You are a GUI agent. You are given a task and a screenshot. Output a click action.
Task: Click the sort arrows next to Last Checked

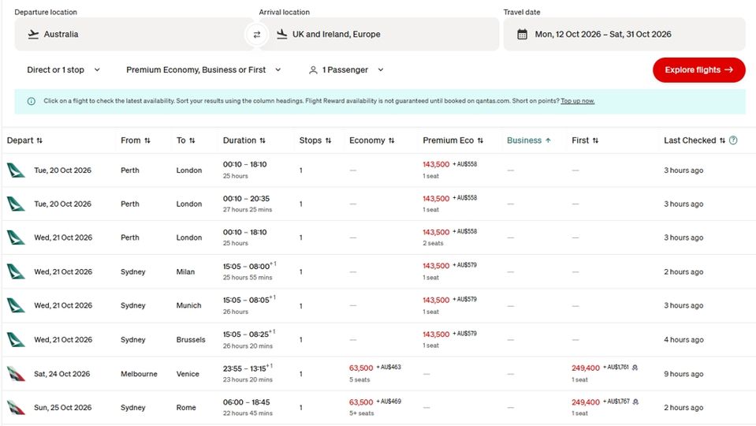point(722,140)
